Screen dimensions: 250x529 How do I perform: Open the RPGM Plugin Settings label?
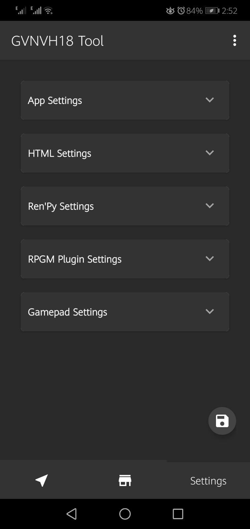(75, 259)
